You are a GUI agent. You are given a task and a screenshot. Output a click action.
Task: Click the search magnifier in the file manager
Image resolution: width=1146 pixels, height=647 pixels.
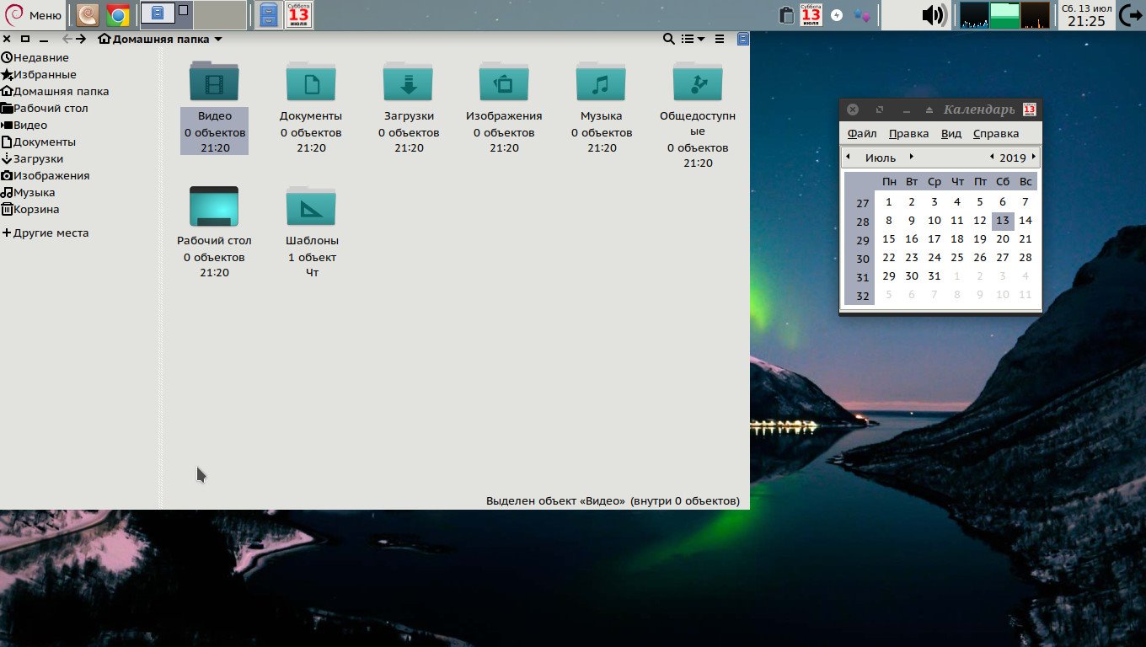[x=668, y=39]
